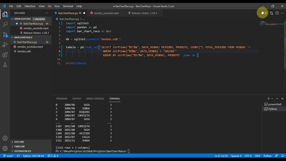Switch to the Output panel tab
The height and width of the screenshot is (161, 286).
[76, 98]
